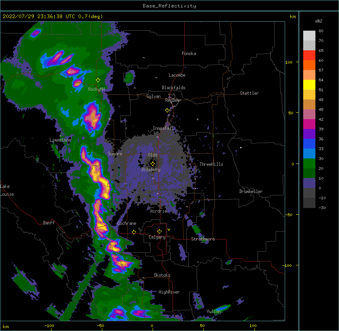This screenshot has height=331, width=339.
Task: Select the Okotoks label
Action: point(162,275)
